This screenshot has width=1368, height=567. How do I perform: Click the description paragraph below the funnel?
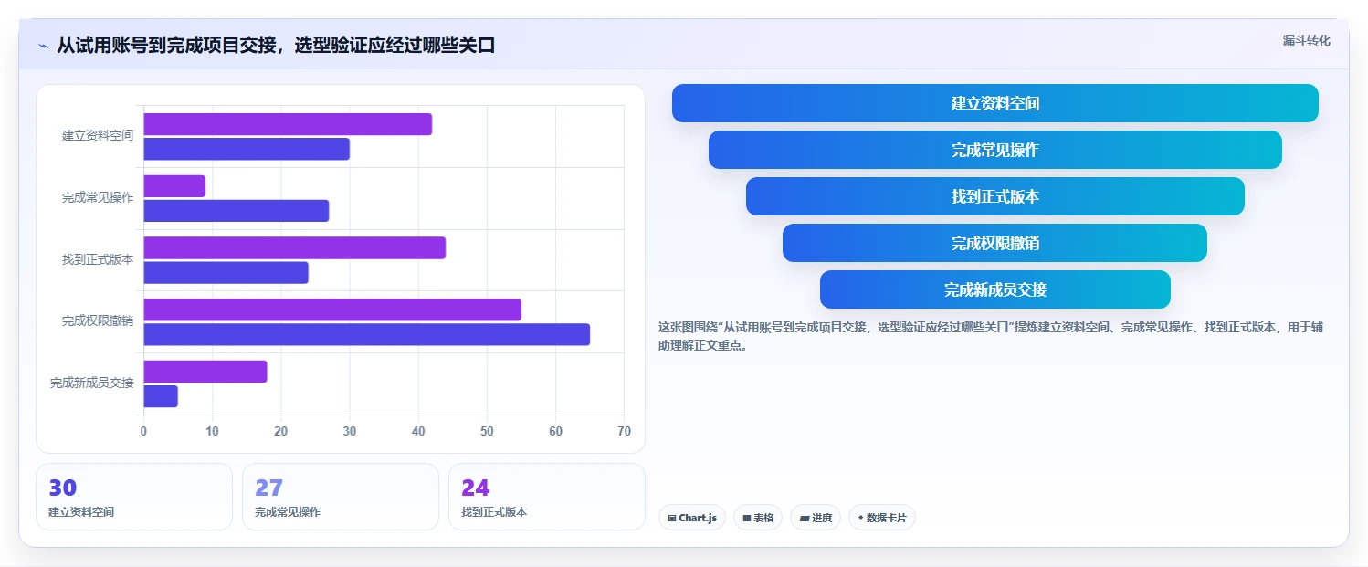point(991,336)
